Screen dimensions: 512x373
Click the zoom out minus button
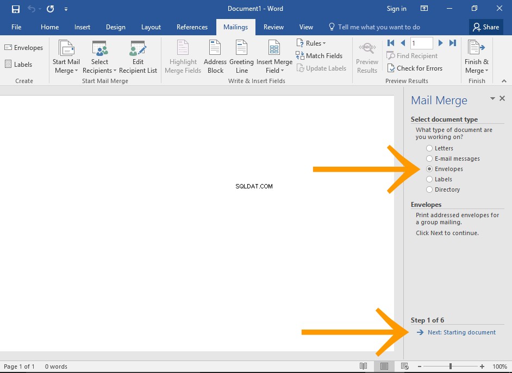pyautogui.click(x=419, y=366)
